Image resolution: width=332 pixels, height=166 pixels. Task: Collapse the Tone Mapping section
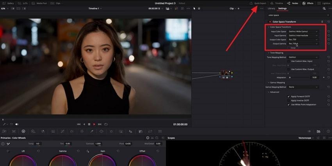[x=269, y=53]
